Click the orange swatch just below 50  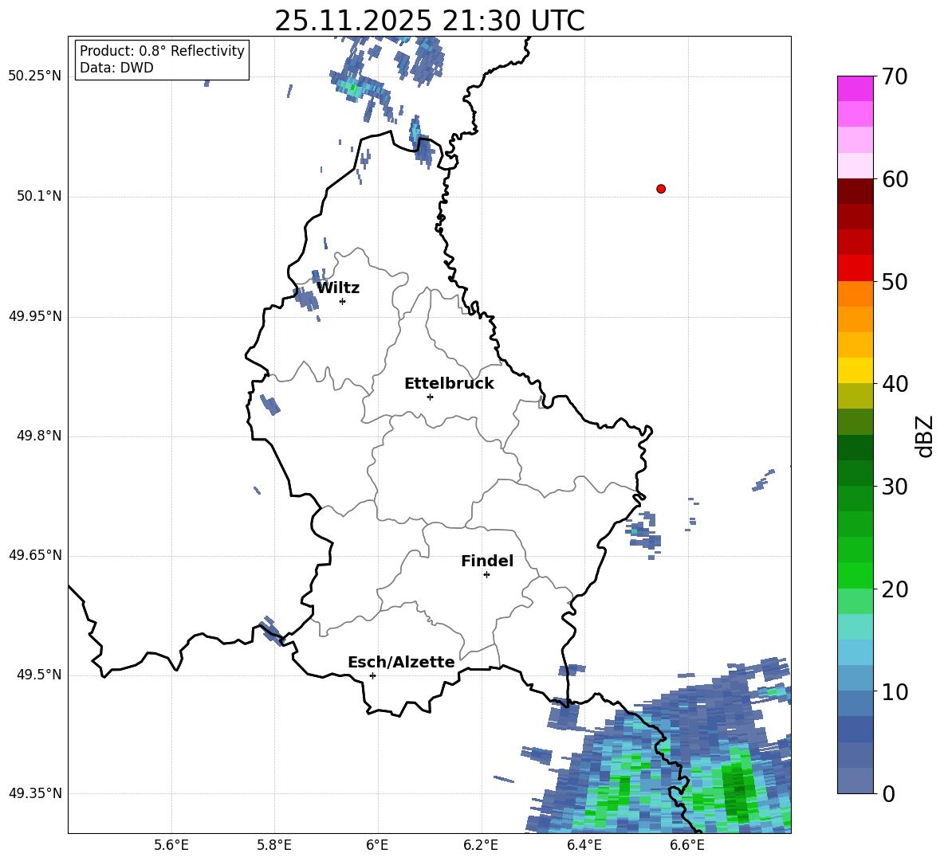tap(855, 294)
